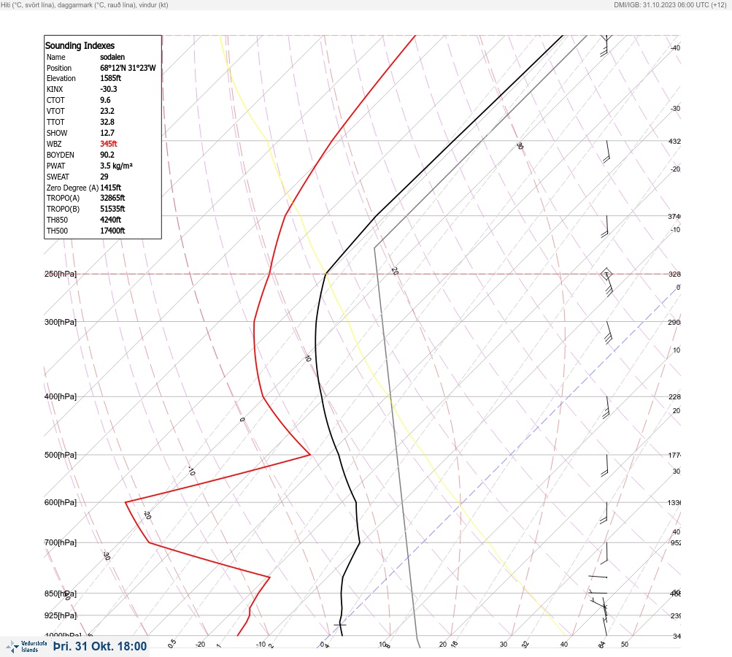
Task: Click the SWEAT value 29
Action: (104, 177)
